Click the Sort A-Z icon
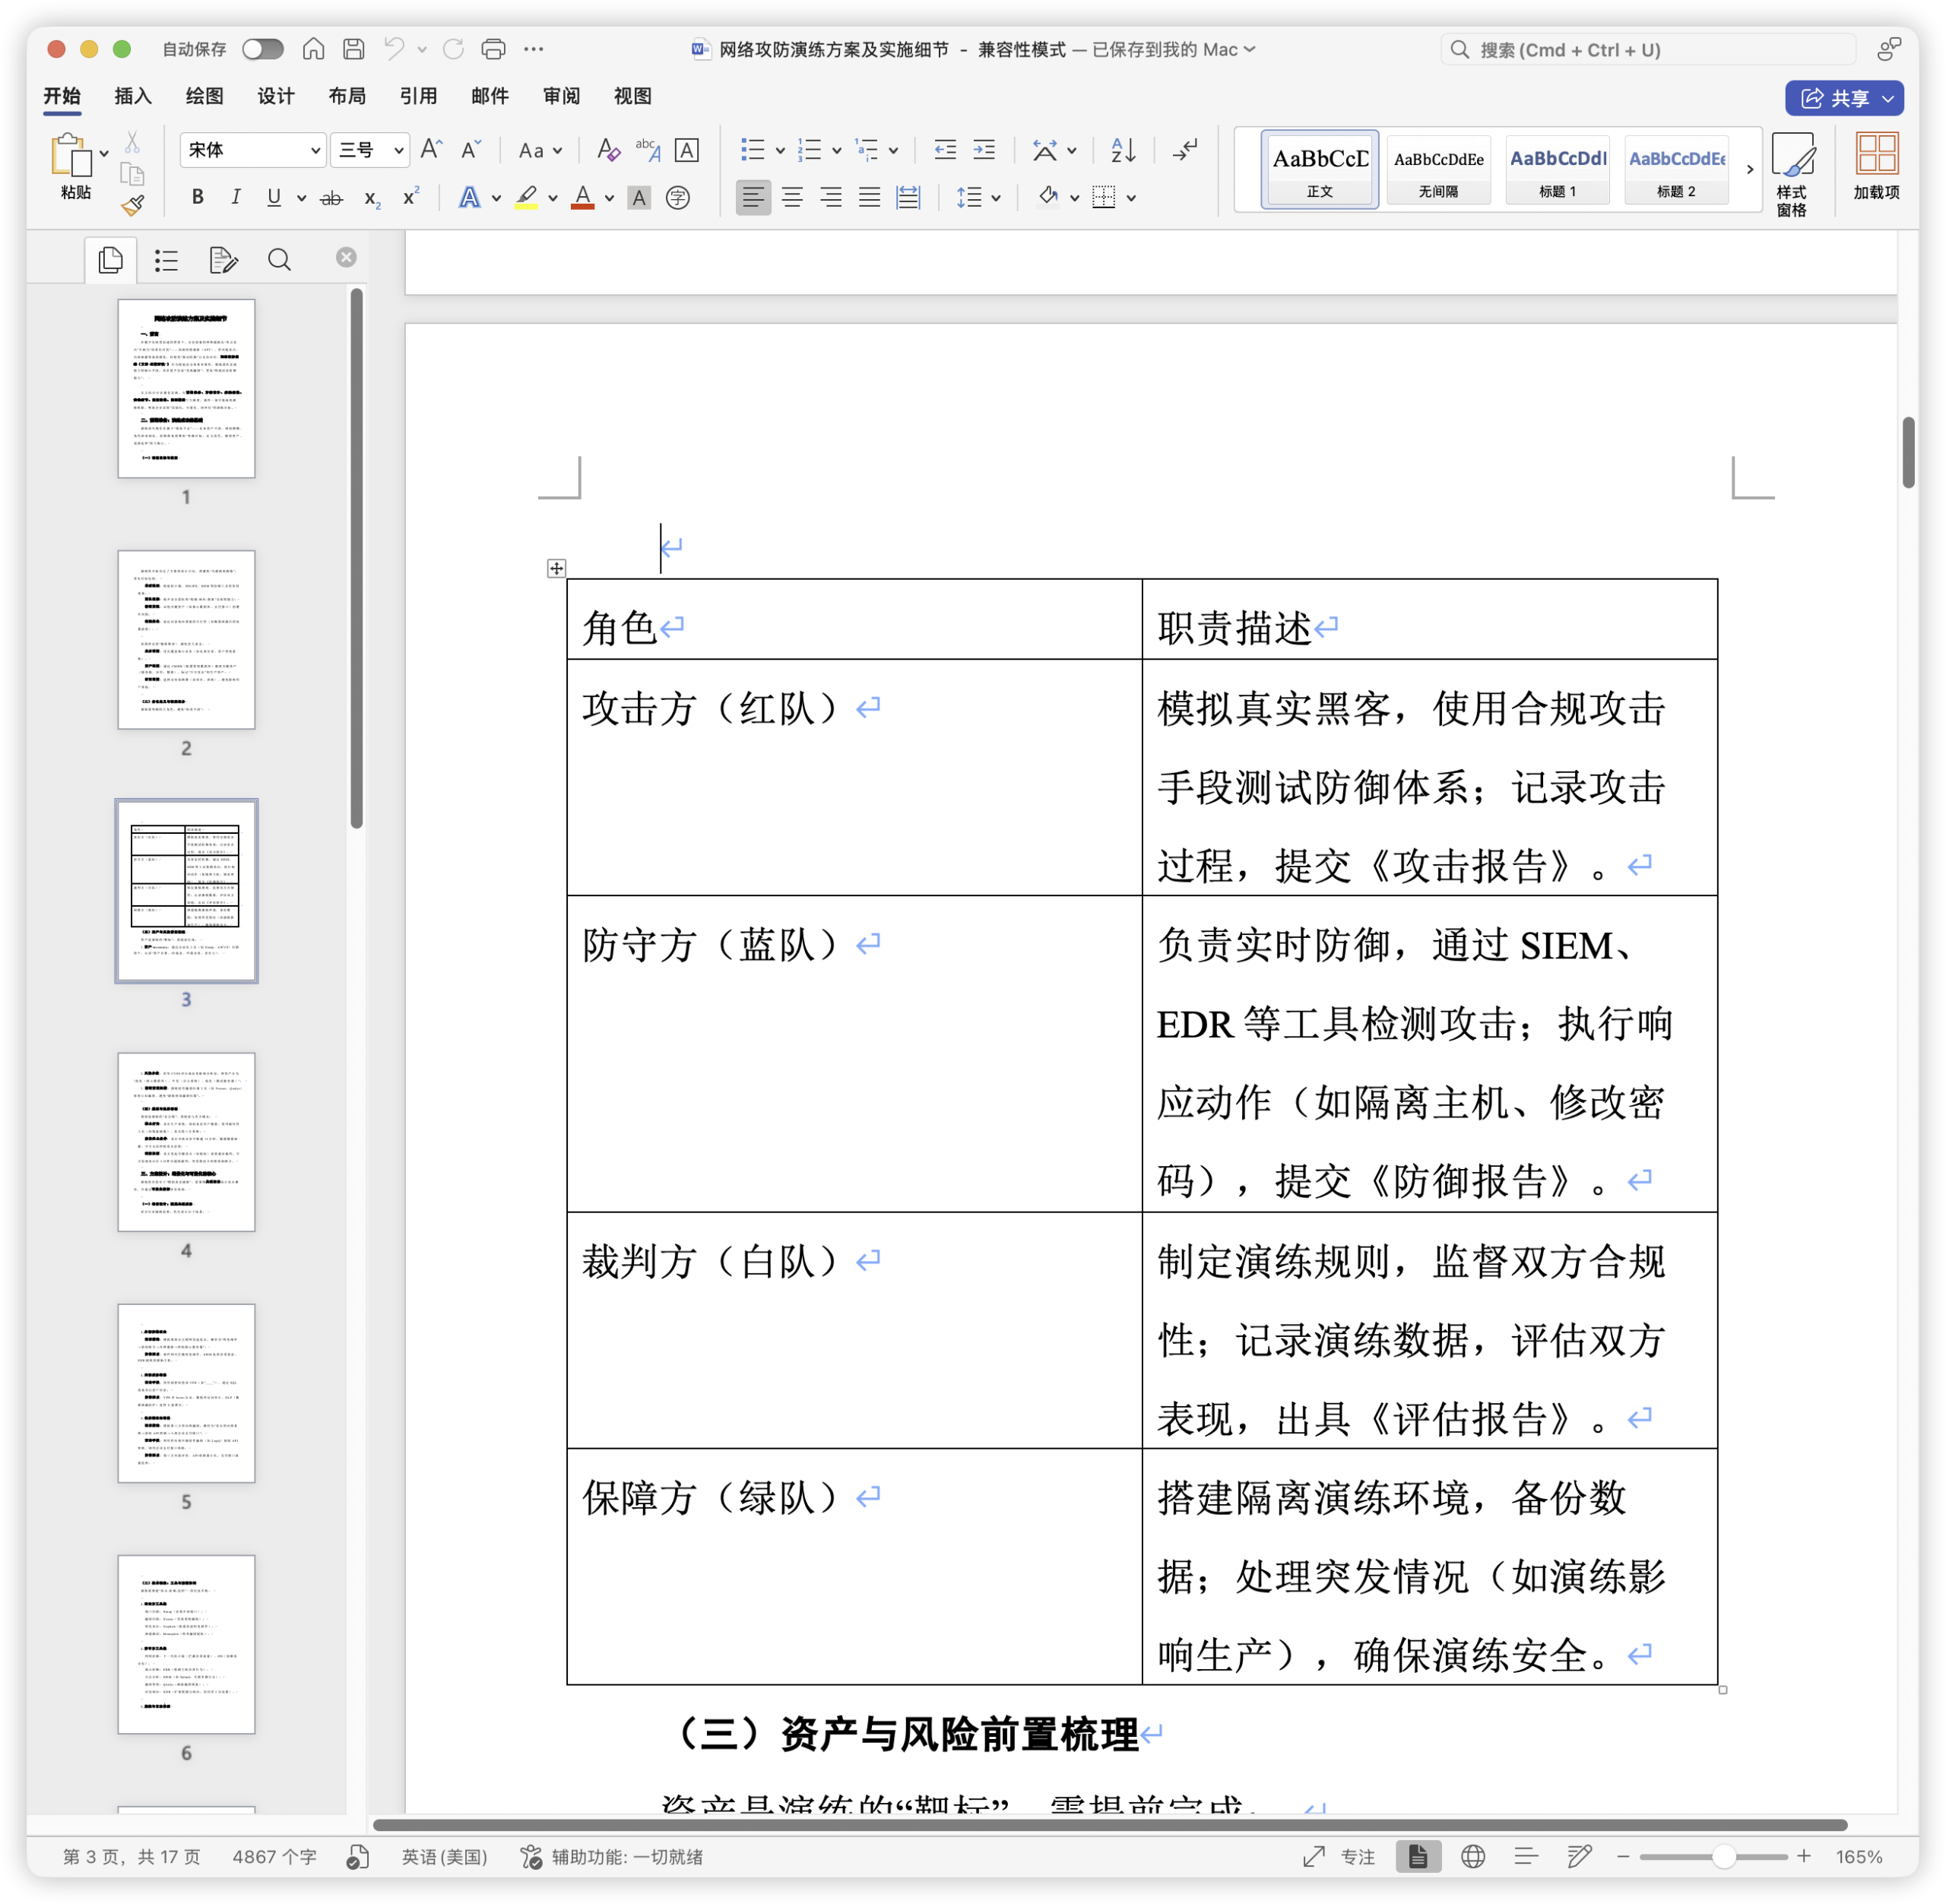 (1123, 150)
